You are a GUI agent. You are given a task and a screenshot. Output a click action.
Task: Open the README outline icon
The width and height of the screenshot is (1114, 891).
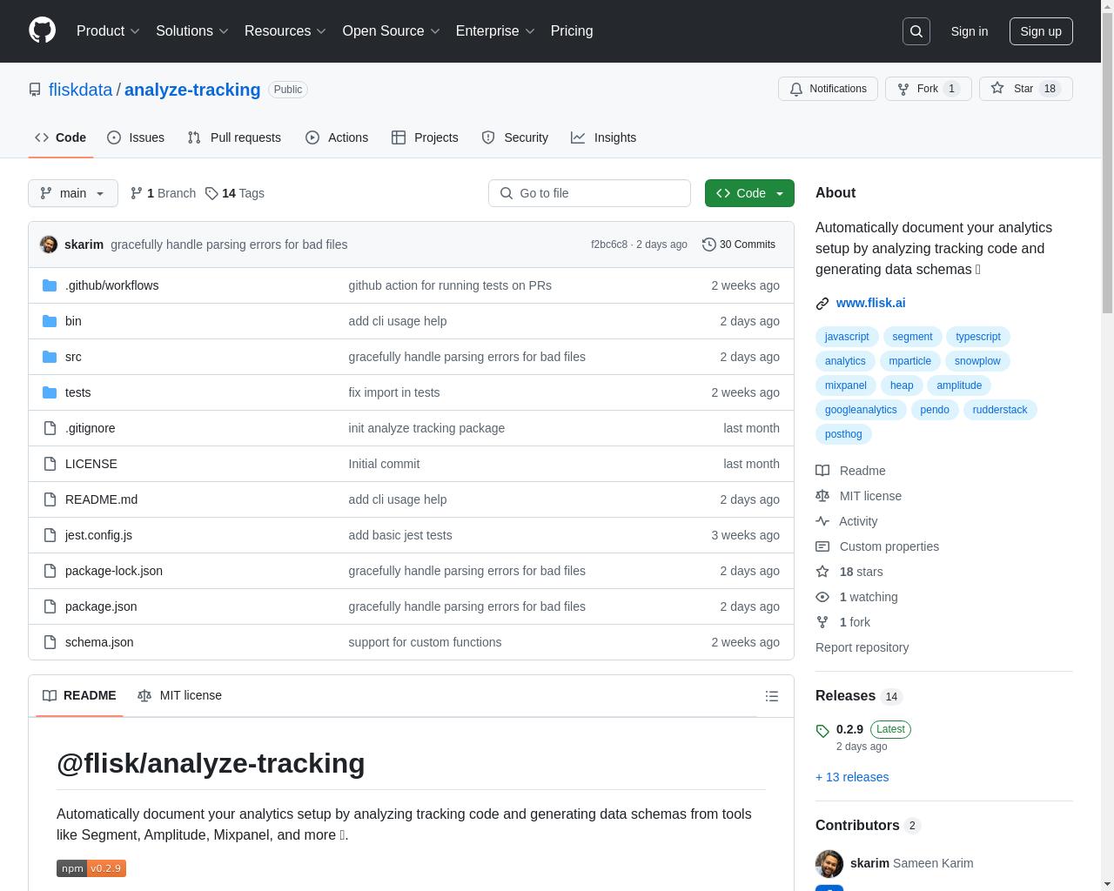(x=771, y=696)
